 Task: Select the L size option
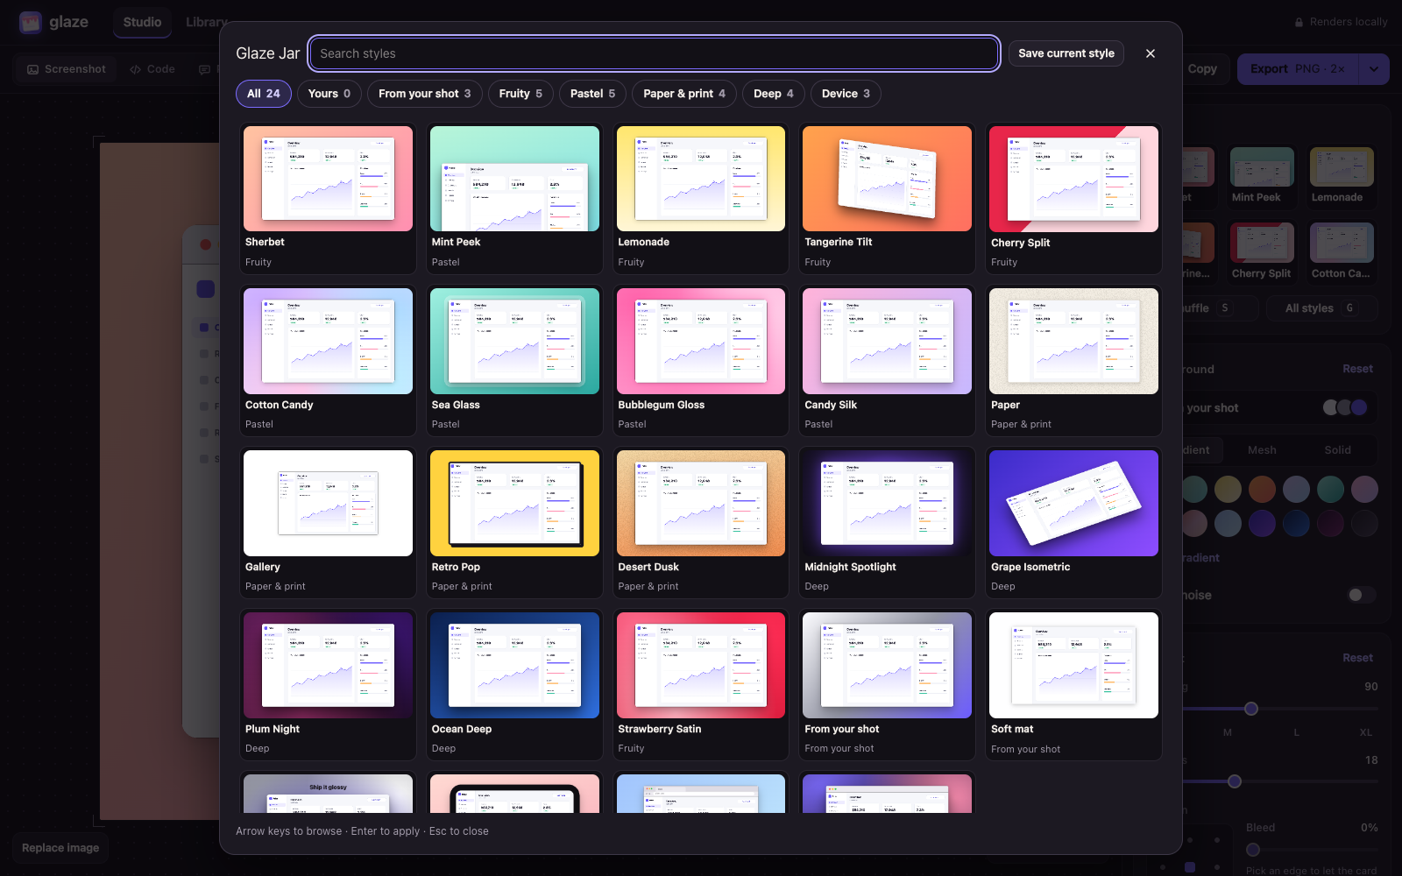tap(1296, 732)
